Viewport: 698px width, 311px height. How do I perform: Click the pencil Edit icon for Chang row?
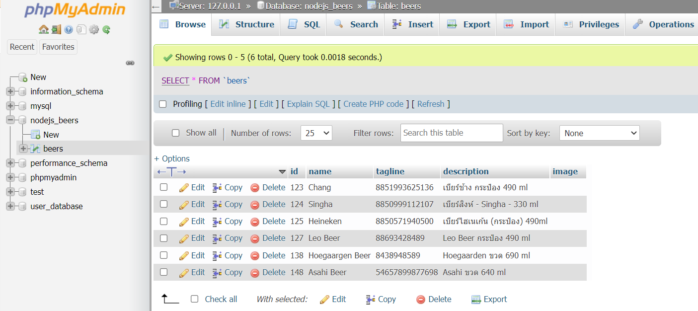184,188
